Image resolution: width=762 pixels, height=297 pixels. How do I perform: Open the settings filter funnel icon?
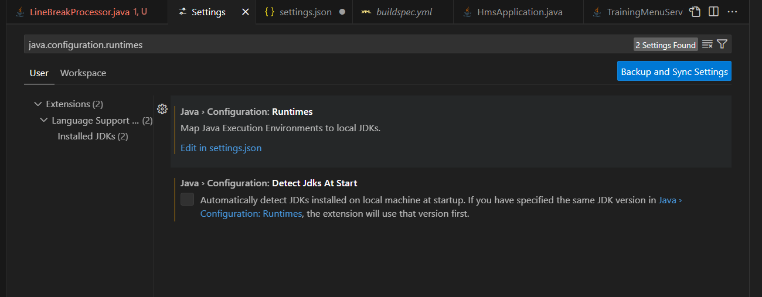coord(722,45)
